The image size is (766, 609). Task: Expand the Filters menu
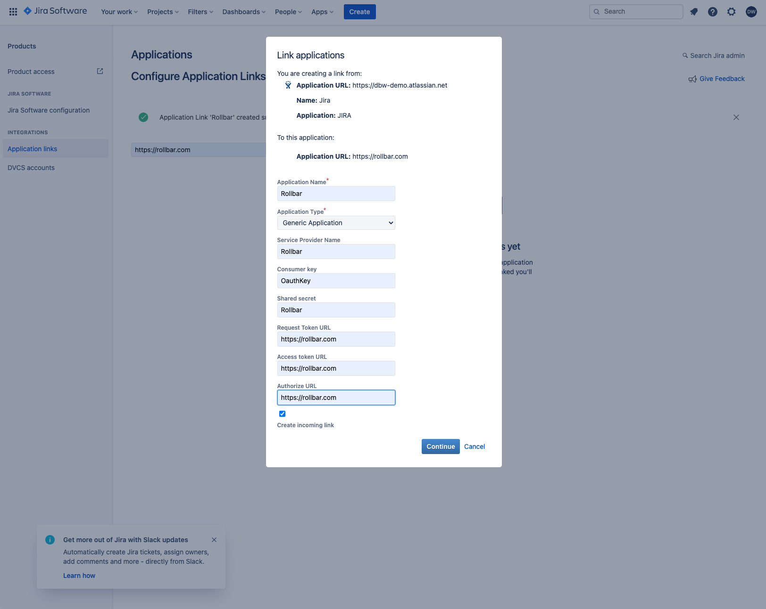[200, 12]
